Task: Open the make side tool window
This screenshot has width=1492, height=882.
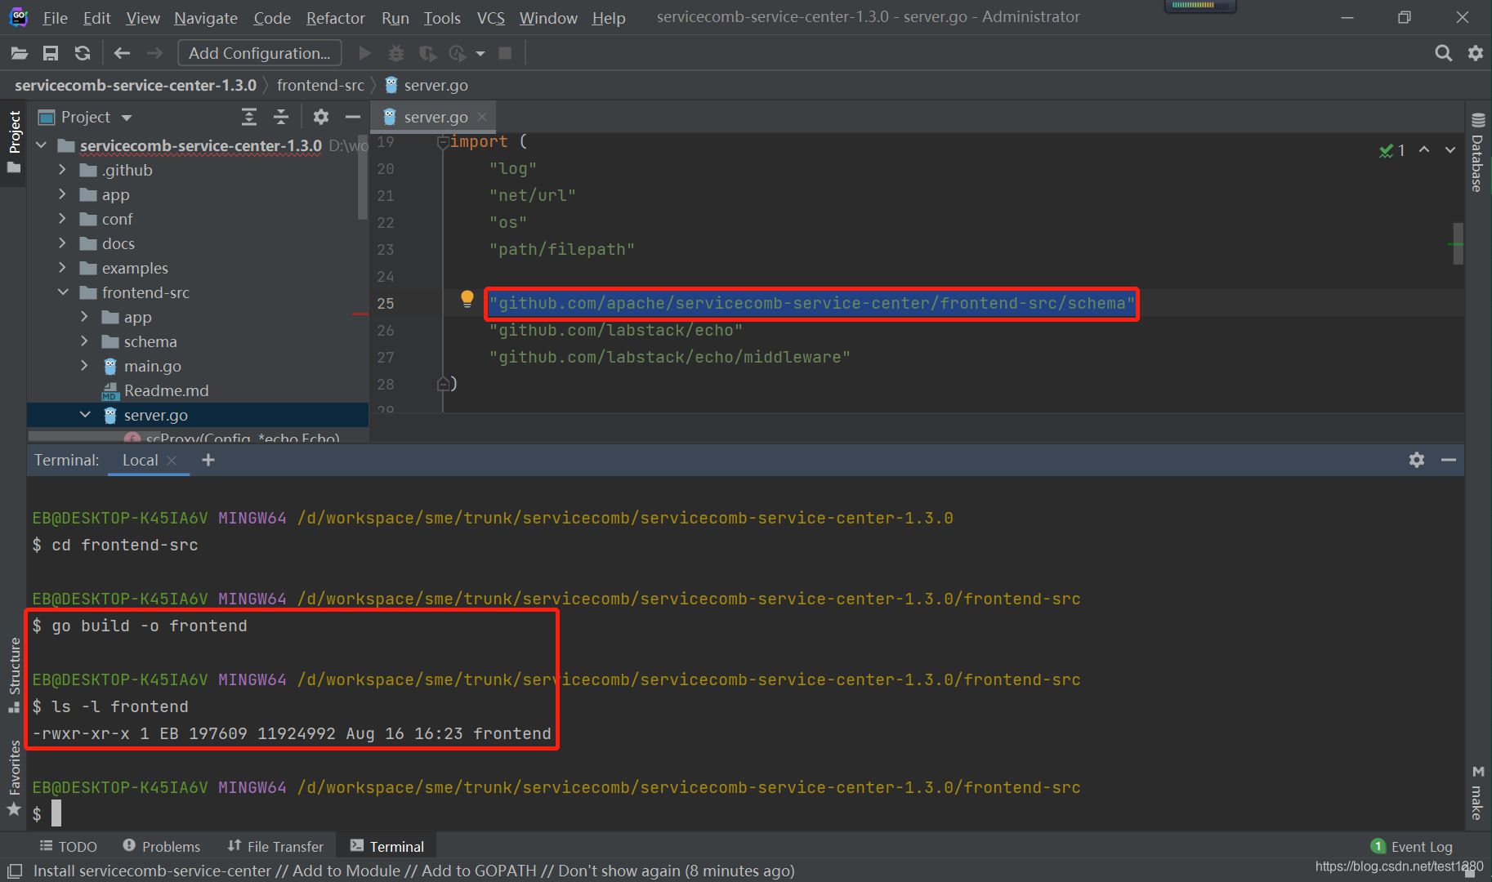Action: (1477, 792)
